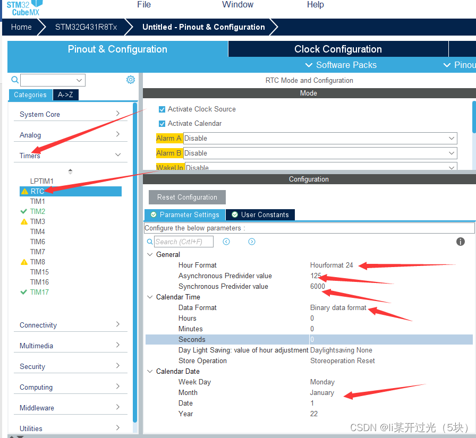Switch to Clock Configuration tab
The image size is (476, 438).
pos(338,49)
